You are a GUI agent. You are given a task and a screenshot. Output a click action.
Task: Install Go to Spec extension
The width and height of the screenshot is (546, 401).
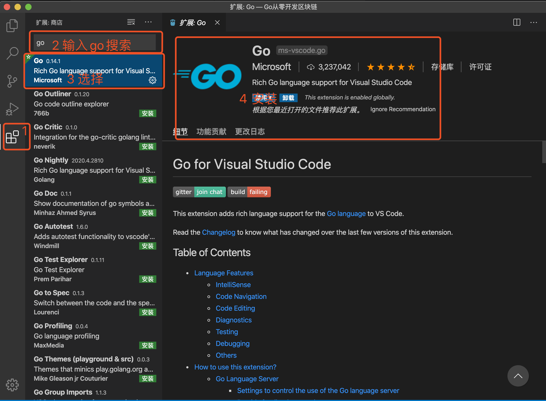pyautogui.click(x=148, y=312)
